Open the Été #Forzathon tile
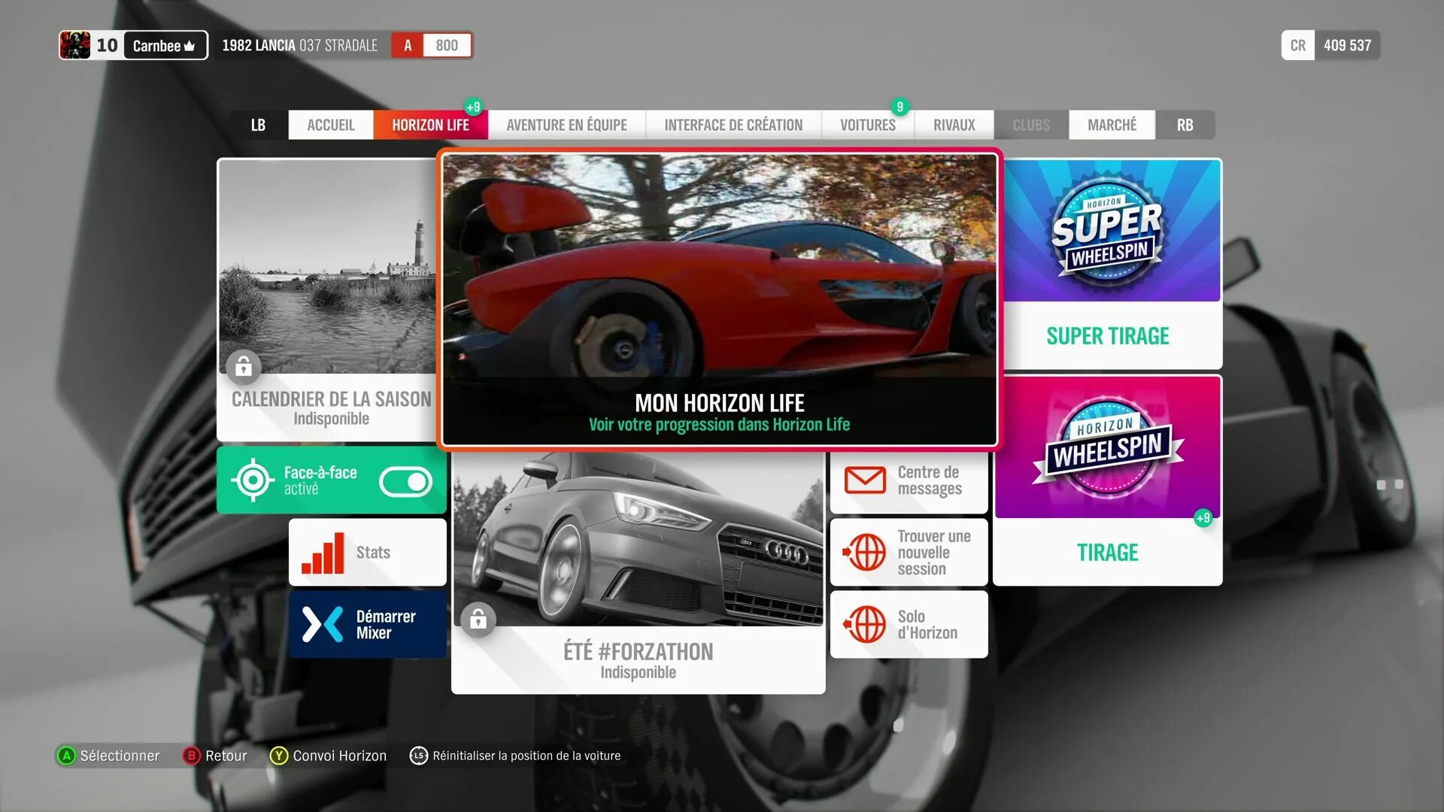Viewport: 1444px width, 812px height. coord(639,573)
